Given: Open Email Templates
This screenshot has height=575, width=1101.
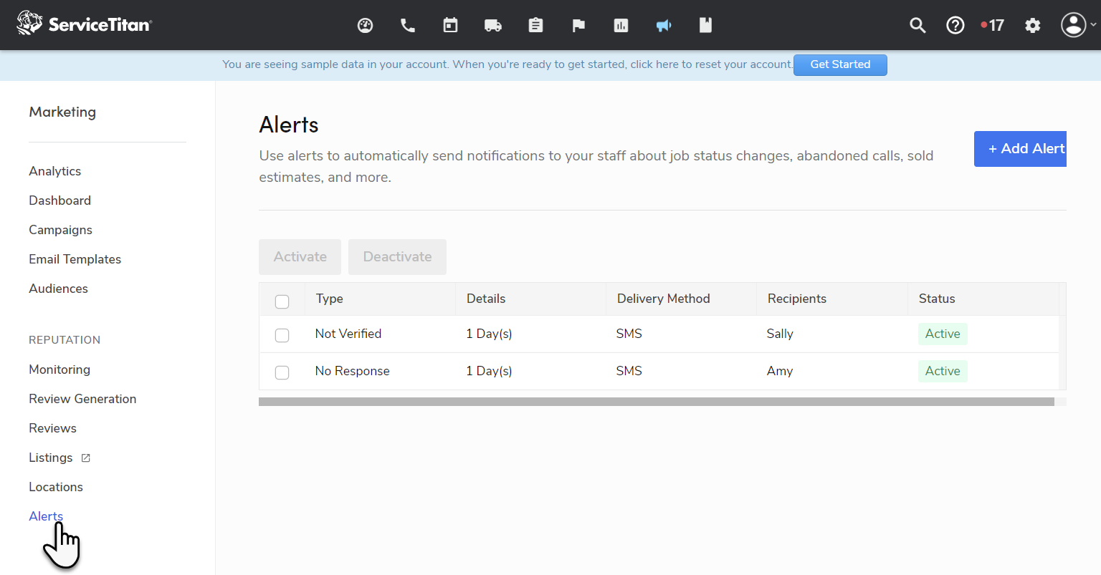Looking at the screenshot, I should (x=75, y=259).
